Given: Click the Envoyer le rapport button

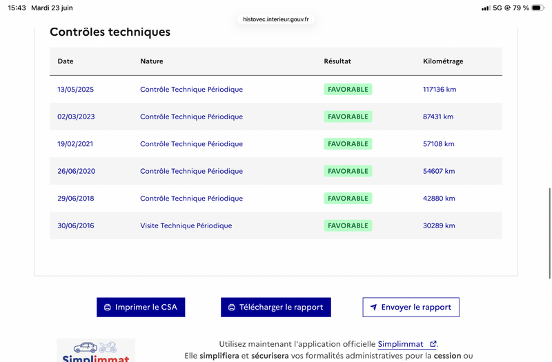Looking at the screenshot, I should tap(411, 307).
